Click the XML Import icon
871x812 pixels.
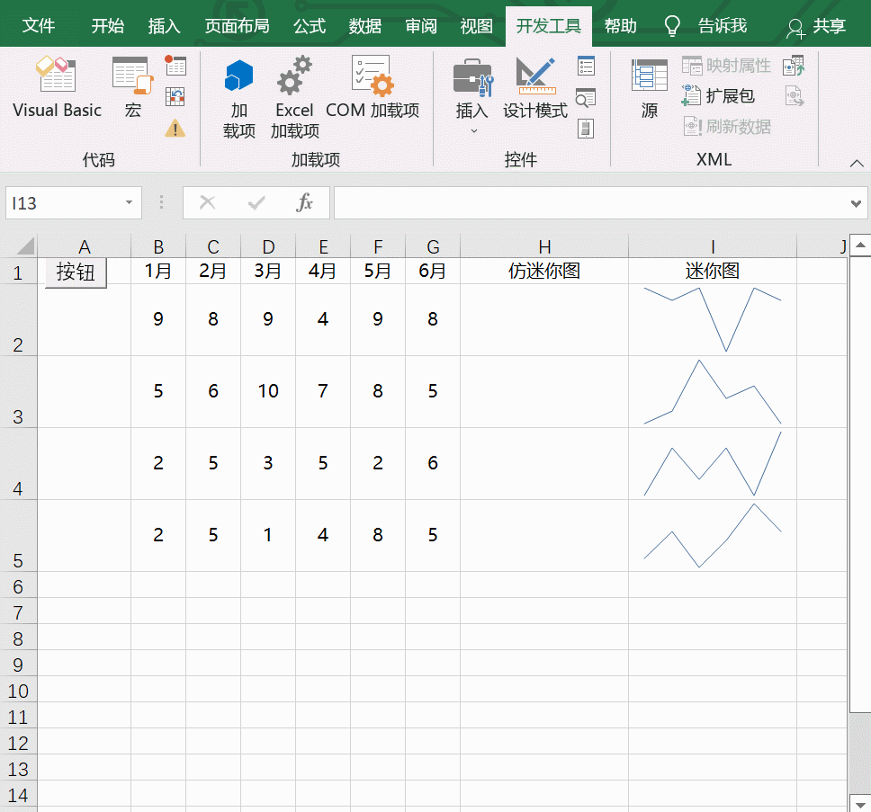point(795,66)
